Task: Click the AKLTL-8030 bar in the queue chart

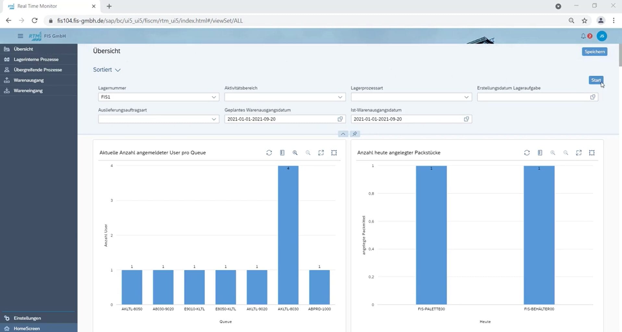Action: 288,235
